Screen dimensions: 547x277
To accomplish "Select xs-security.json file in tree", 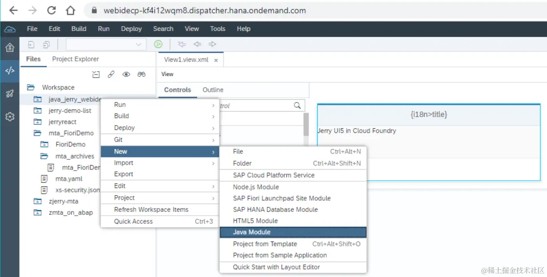I will tap(78, 190).
